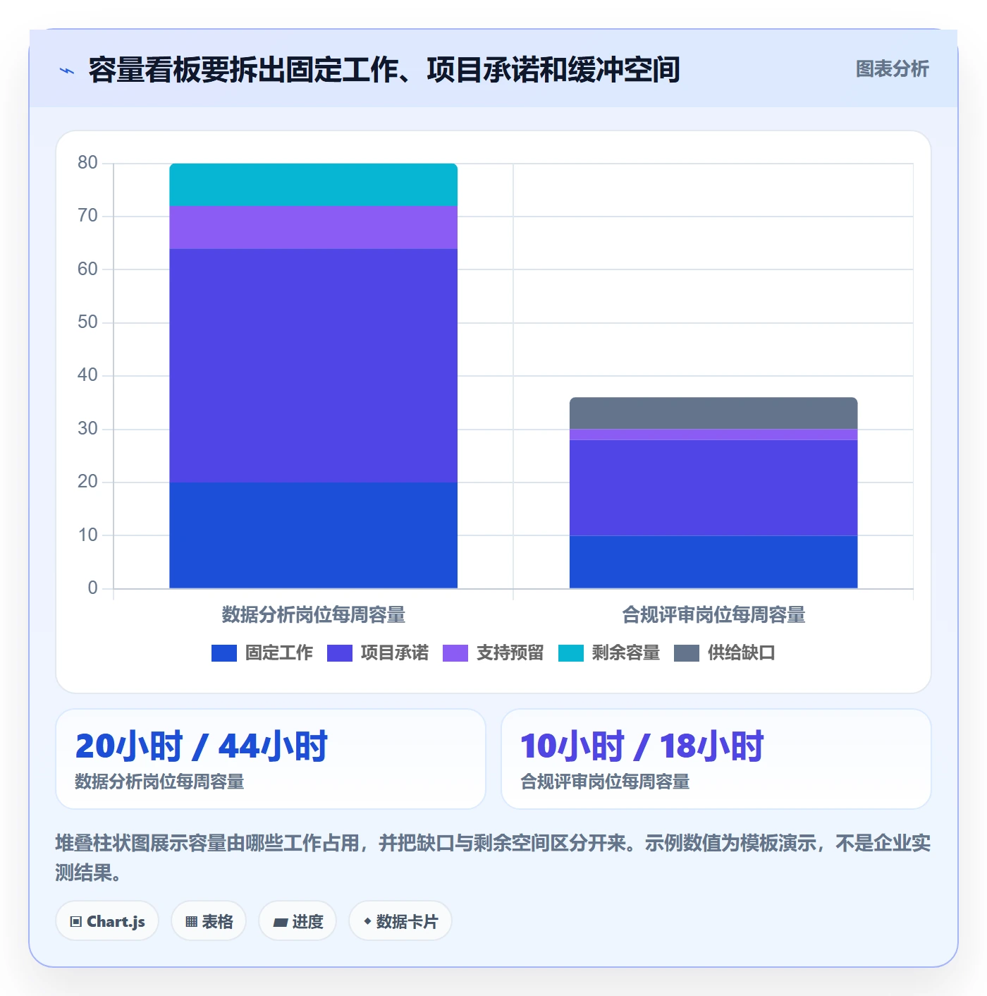Click the 项目承诺 segment of 数据分析 bar
Screen dimensions: 987x996
coord(314,365)
